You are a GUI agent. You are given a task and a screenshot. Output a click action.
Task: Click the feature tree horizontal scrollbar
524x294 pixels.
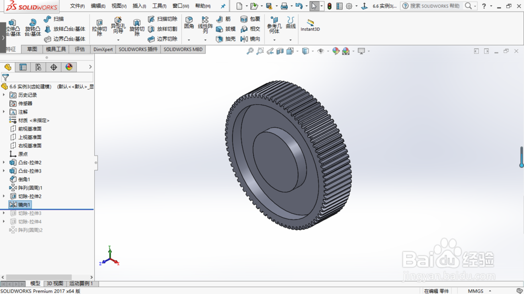39,277
